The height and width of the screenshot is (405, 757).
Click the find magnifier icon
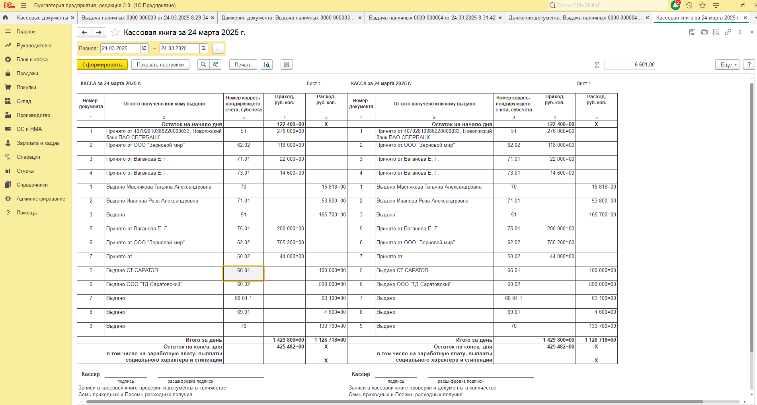203,64
